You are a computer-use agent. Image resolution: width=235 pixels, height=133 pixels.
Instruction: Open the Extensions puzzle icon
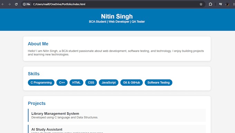coord(210,4)
